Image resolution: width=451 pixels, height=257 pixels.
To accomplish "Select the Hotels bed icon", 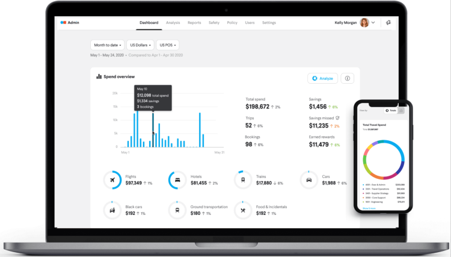I will click(x=177, y=180).
